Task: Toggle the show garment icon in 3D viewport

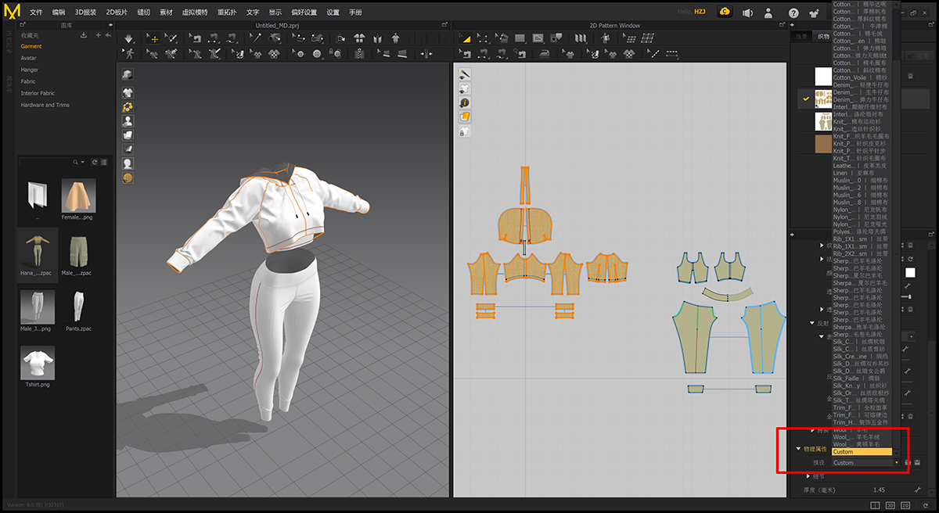Action: point(127,92)
